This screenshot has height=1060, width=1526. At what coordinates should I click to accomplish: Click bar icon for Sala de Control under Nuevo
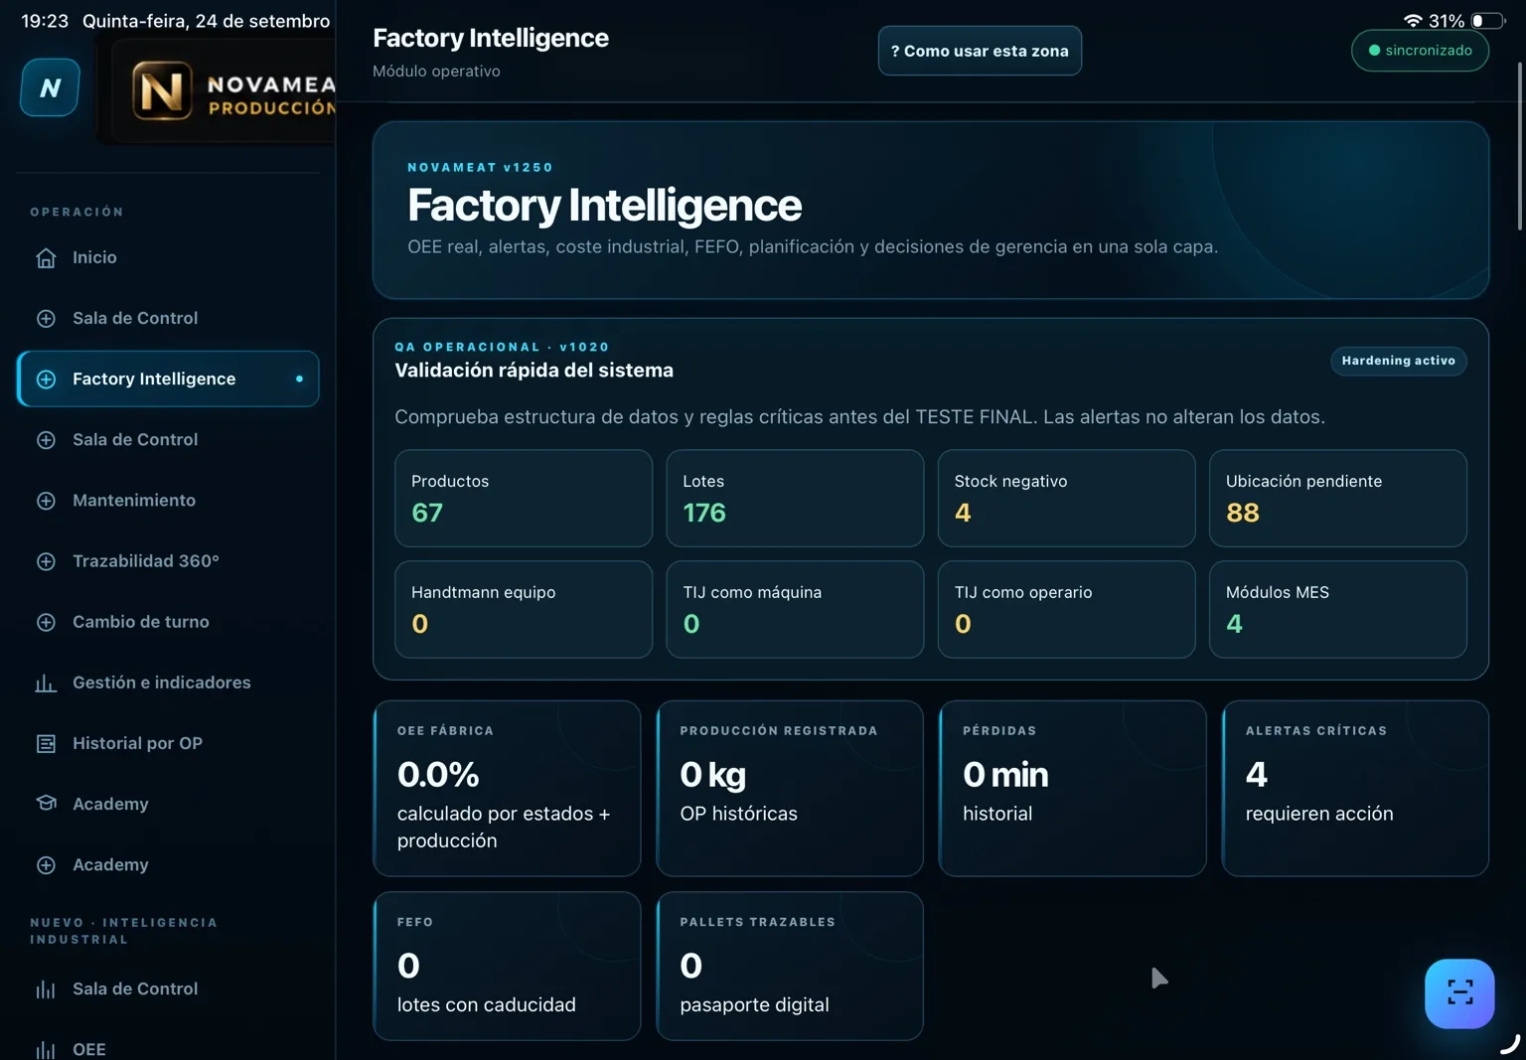click(46, 989)
